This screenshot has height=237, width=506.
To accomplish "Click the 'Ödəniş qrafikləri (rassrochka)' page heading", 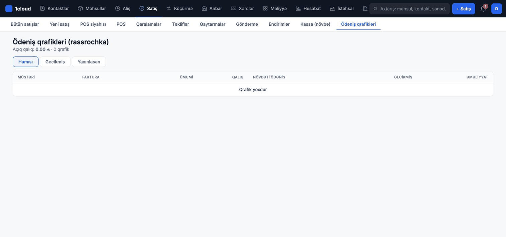I will pyautogui.click(x=61, y=42).
